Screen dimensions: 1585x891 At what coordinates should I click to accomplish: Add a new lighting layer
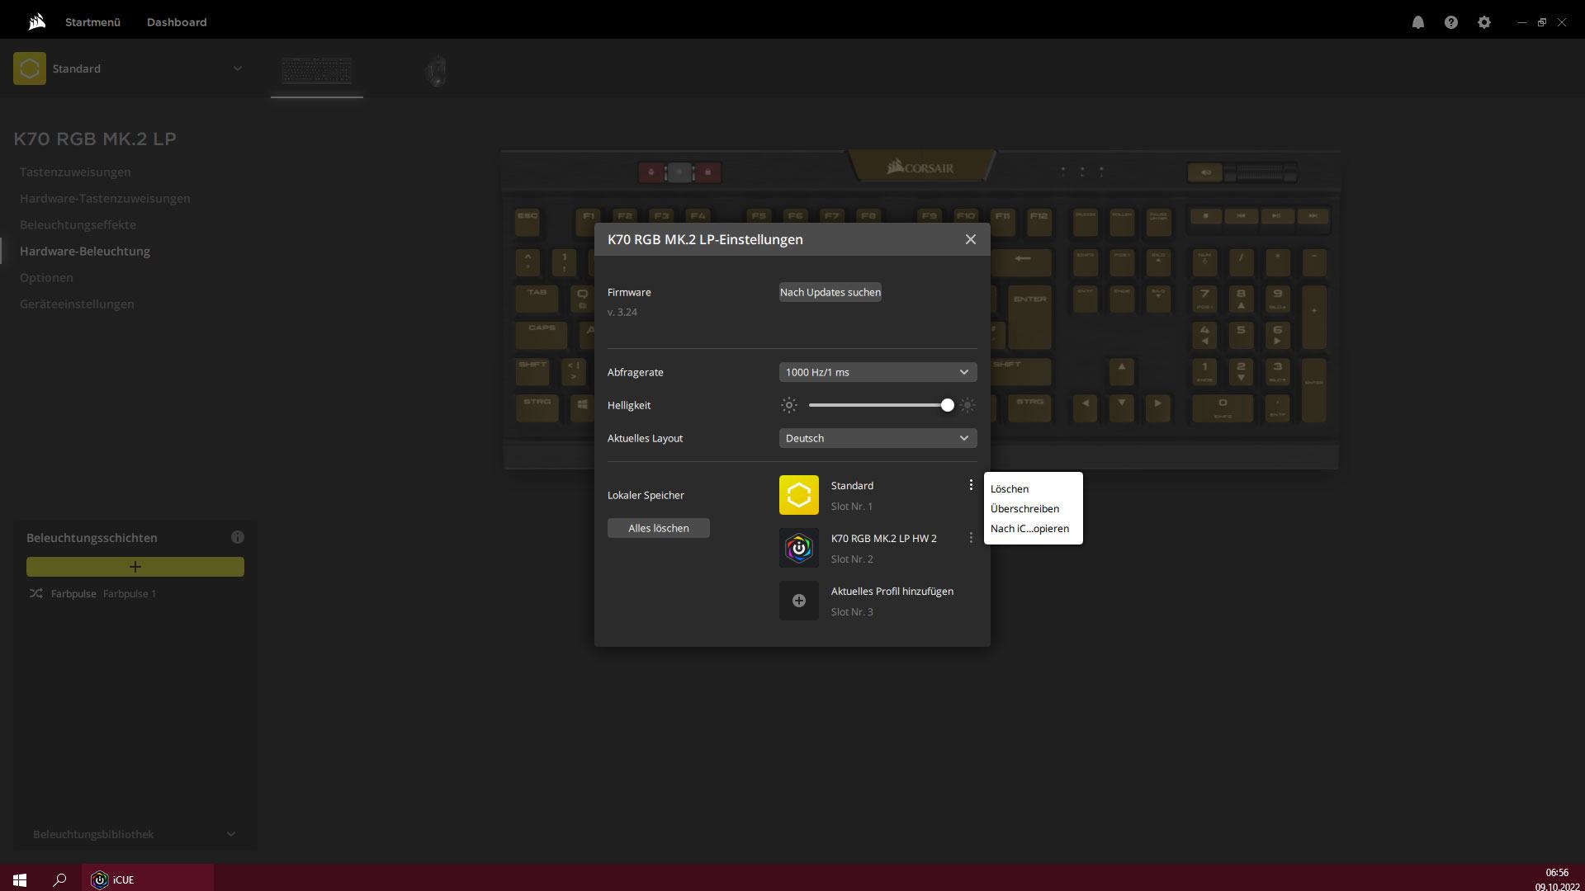click(135, 567)
